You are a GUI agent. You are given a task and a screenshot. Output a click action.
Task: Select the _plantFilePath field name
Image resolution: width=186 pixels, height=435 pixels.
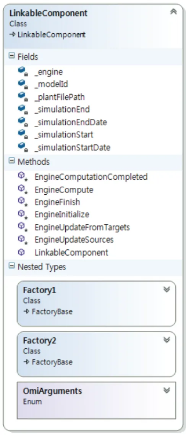point(60,97)
